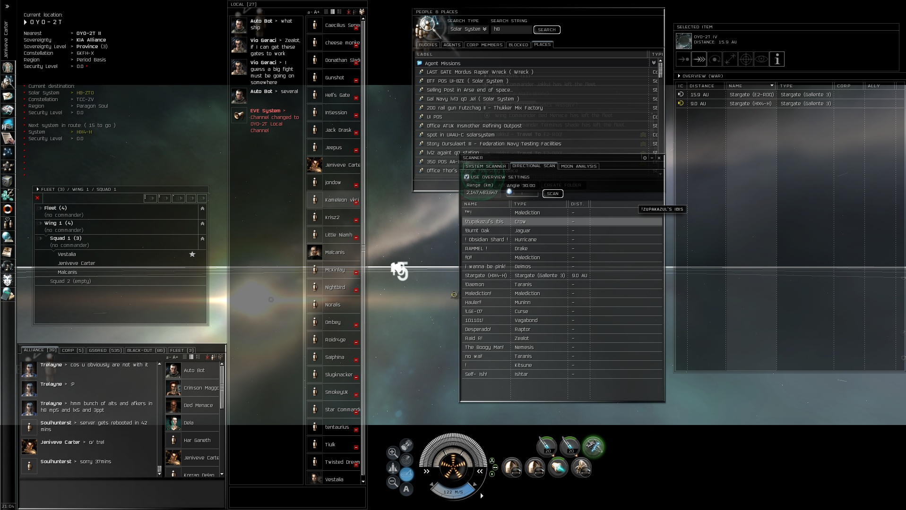Open the help lifesaver icon
The height and width of the screenshot is (510, 906).
[8, 209]
